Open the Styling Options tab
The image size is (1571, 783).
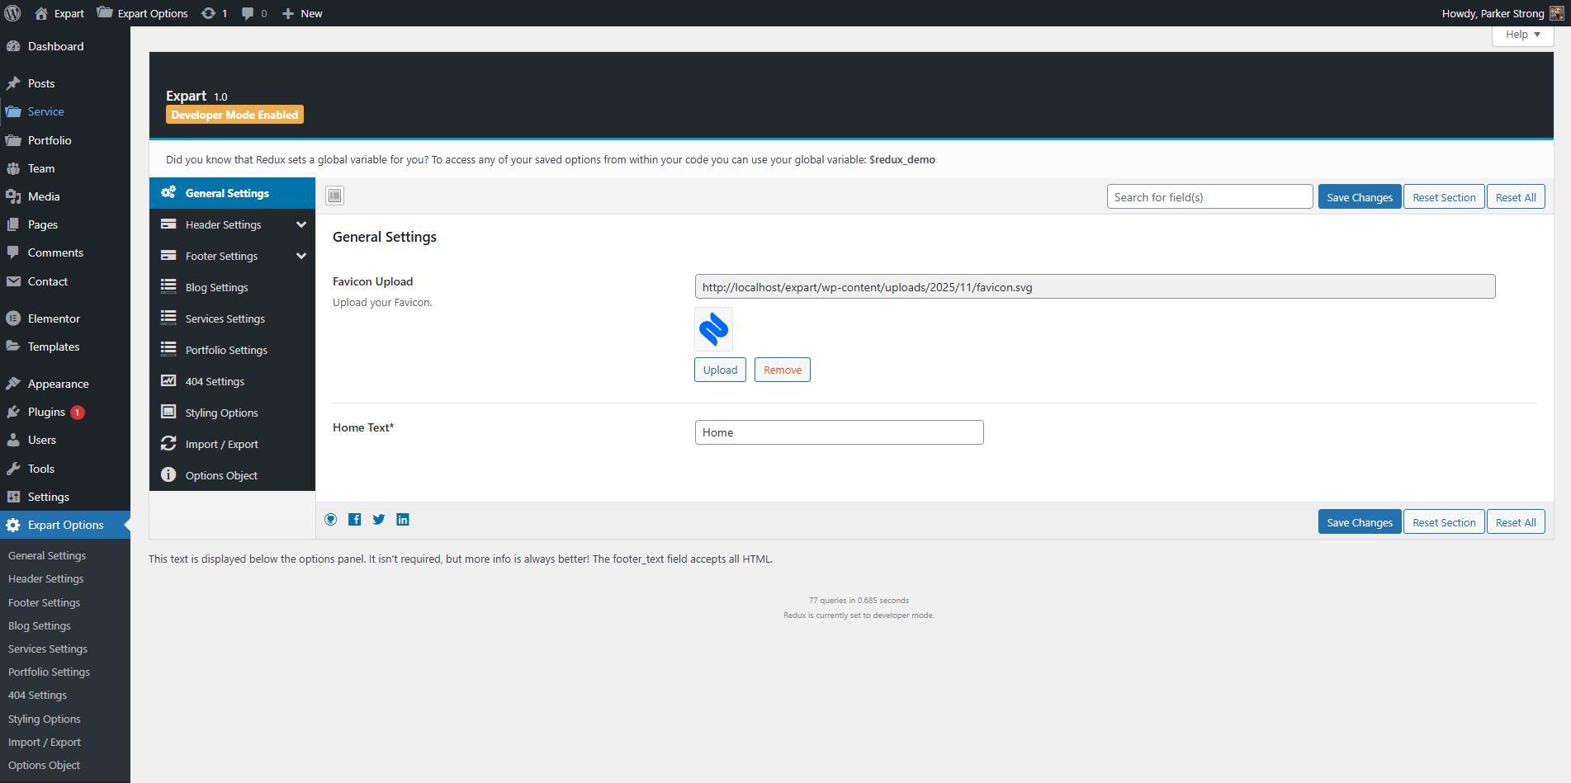[x=221, y=413]
